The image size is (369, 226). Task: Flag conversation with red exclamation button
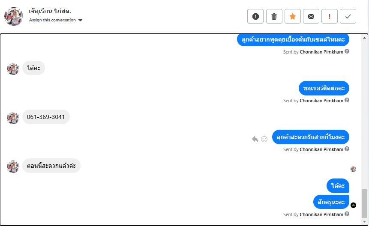coord(330,17)
